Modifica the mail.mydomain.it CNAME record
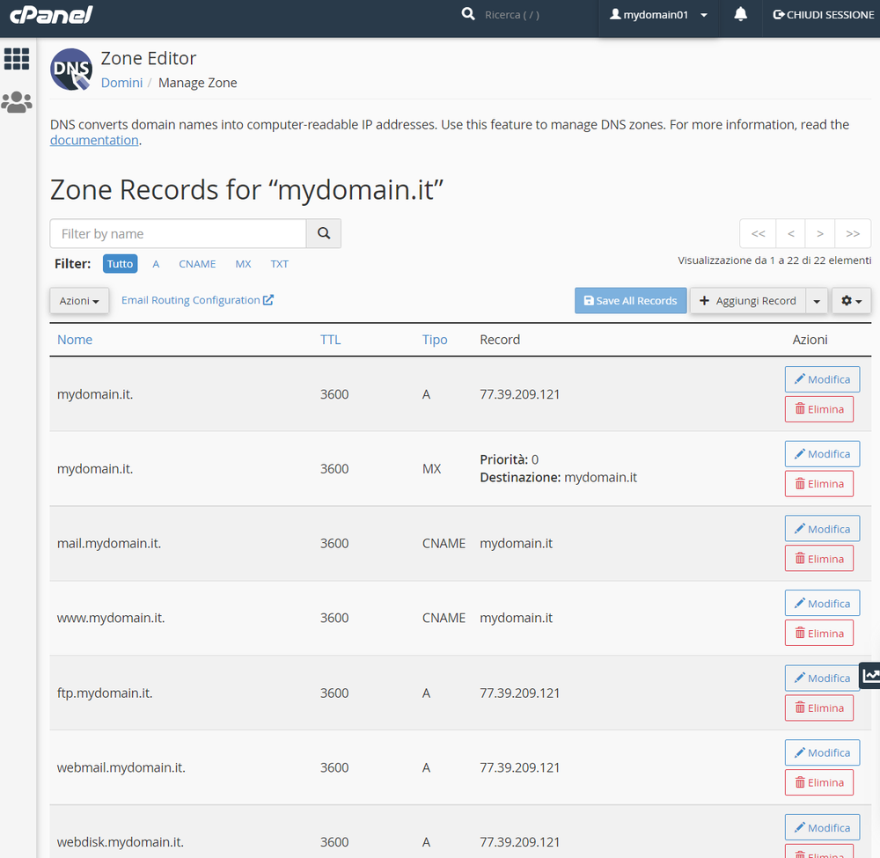The width and height of the screenshot is (880, 858). [822, 529]
